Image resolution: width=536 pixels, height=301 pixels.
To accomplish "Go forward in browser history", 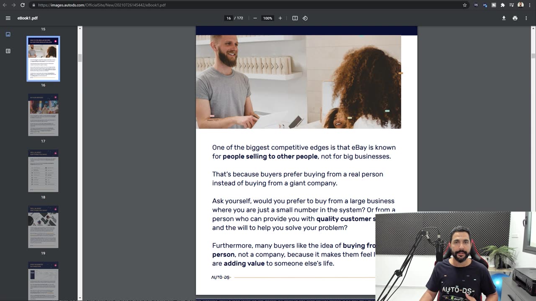I will coord(14,5).
